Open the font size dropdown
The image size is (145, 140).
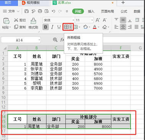tap(92, 20)
